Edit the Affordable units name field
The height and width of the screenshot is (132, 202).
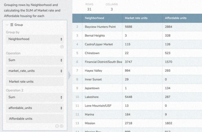(35, 119)
